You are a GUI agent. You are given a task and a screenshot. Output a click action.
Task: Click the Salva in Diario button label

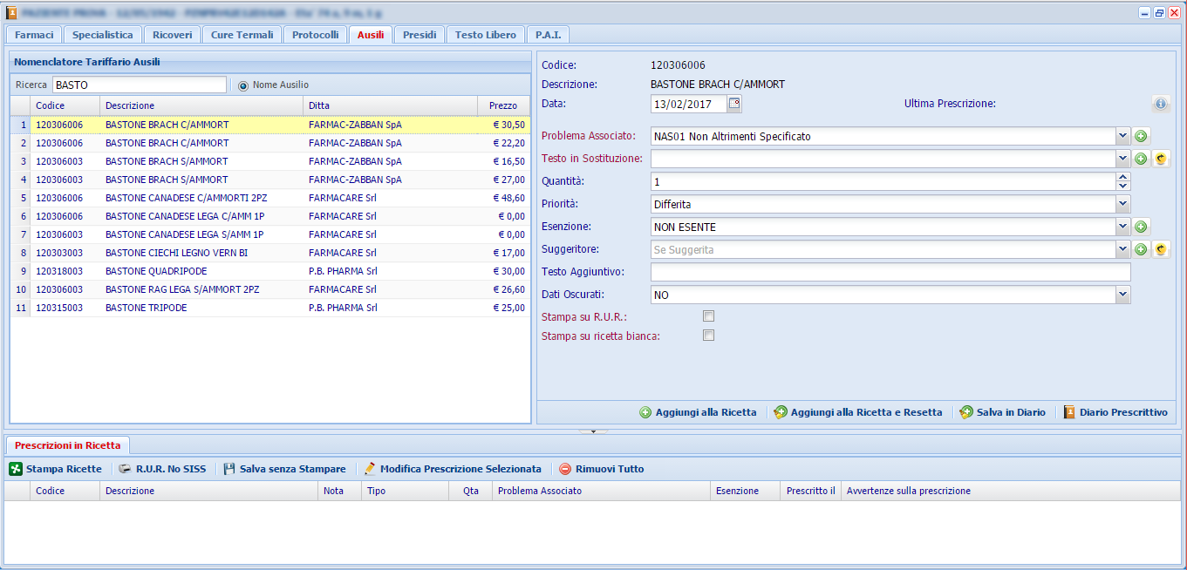(x=1012, y=412)
